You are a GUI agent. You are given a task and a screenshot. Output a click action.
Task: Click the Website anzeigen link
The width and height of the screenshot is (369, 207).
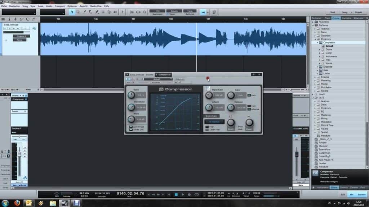point(329,181)
